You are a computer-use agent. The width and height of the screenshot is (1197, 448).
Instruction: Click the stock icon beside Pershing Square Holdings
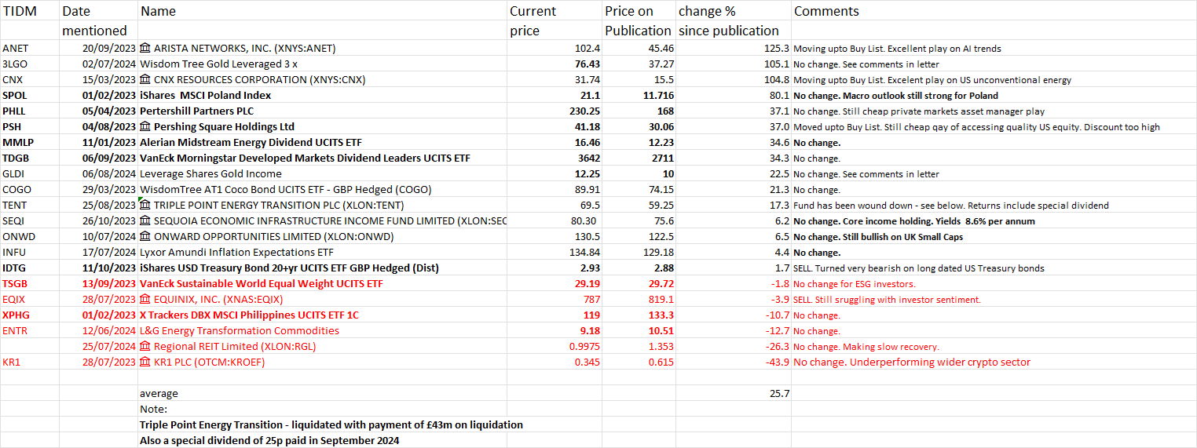(x=145, y=127)
